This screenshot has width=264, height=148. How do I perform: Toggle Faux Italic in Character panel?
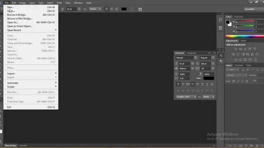[x=183, y=84]
